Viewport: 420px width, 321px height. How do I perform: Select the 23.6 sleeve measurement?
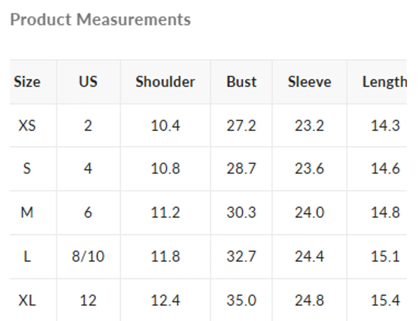309,169
